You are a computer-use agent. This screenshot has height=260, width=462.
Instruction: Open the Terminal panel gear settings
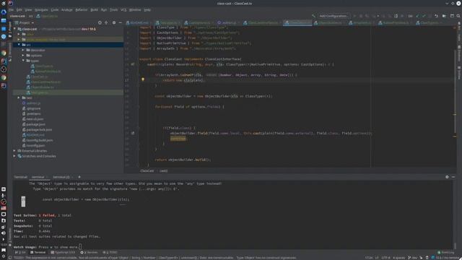447,177
